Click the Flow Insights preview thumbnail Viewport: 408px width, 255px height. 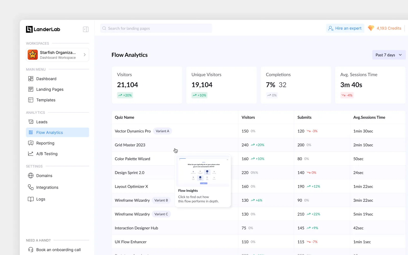pos(203,171)
